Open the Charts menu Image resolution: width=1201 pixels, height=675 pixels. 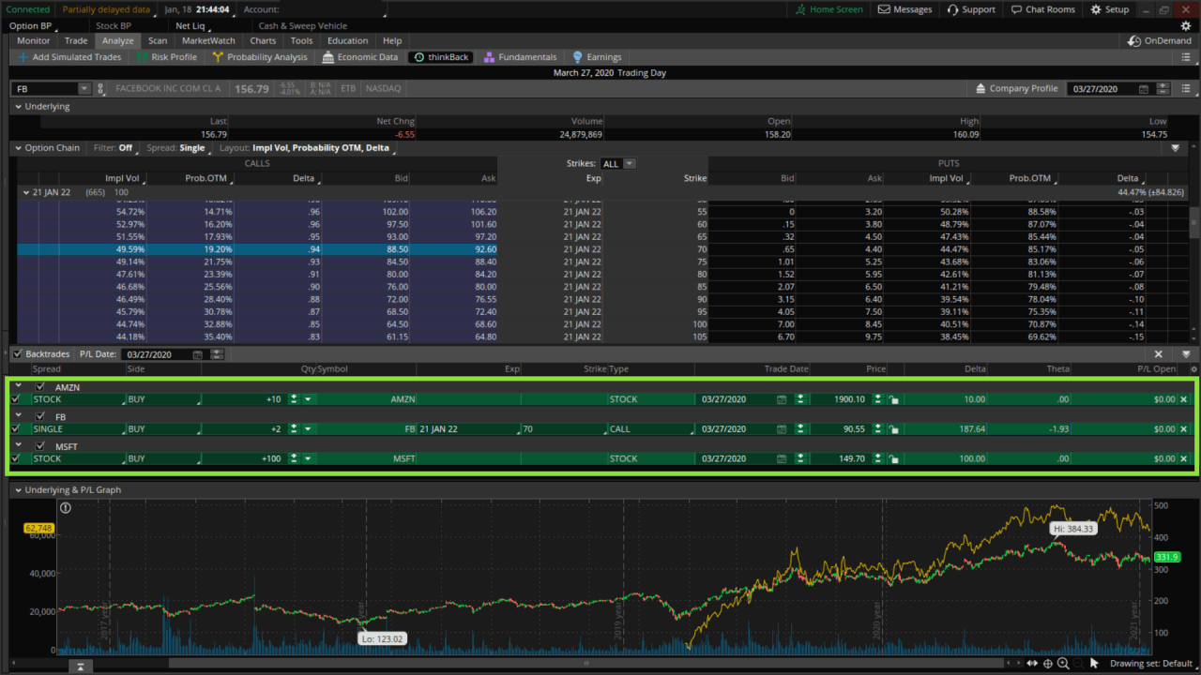pyautogui.click(x=263, y=40)
